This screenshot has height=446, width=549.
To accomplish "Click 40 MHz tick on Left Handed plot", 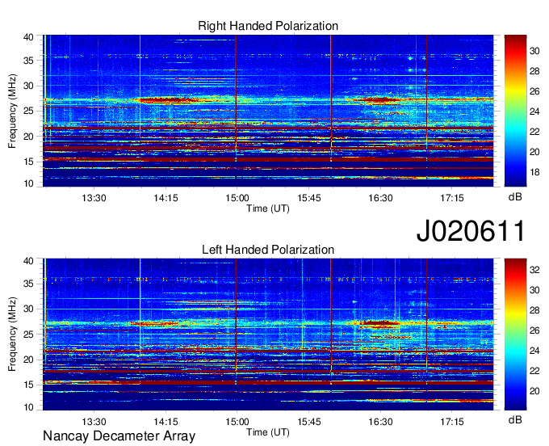I will (x=28, y=261).
